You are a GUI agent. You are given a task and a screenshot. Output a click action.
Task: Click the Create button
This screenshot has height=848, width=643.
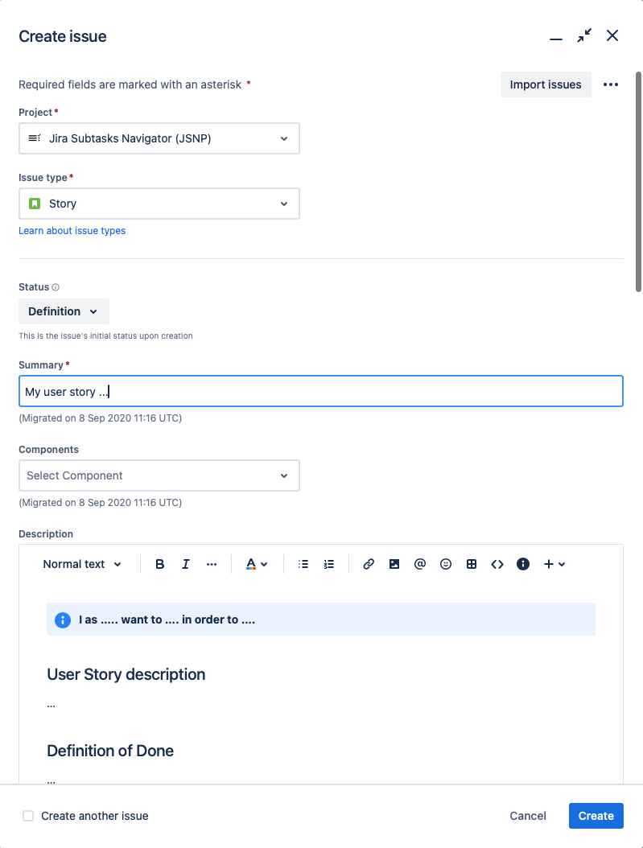tap(596, 816)
